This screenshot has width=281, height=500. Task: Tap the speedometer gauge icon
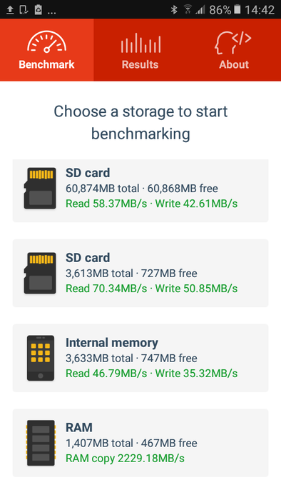coord(47,41)
